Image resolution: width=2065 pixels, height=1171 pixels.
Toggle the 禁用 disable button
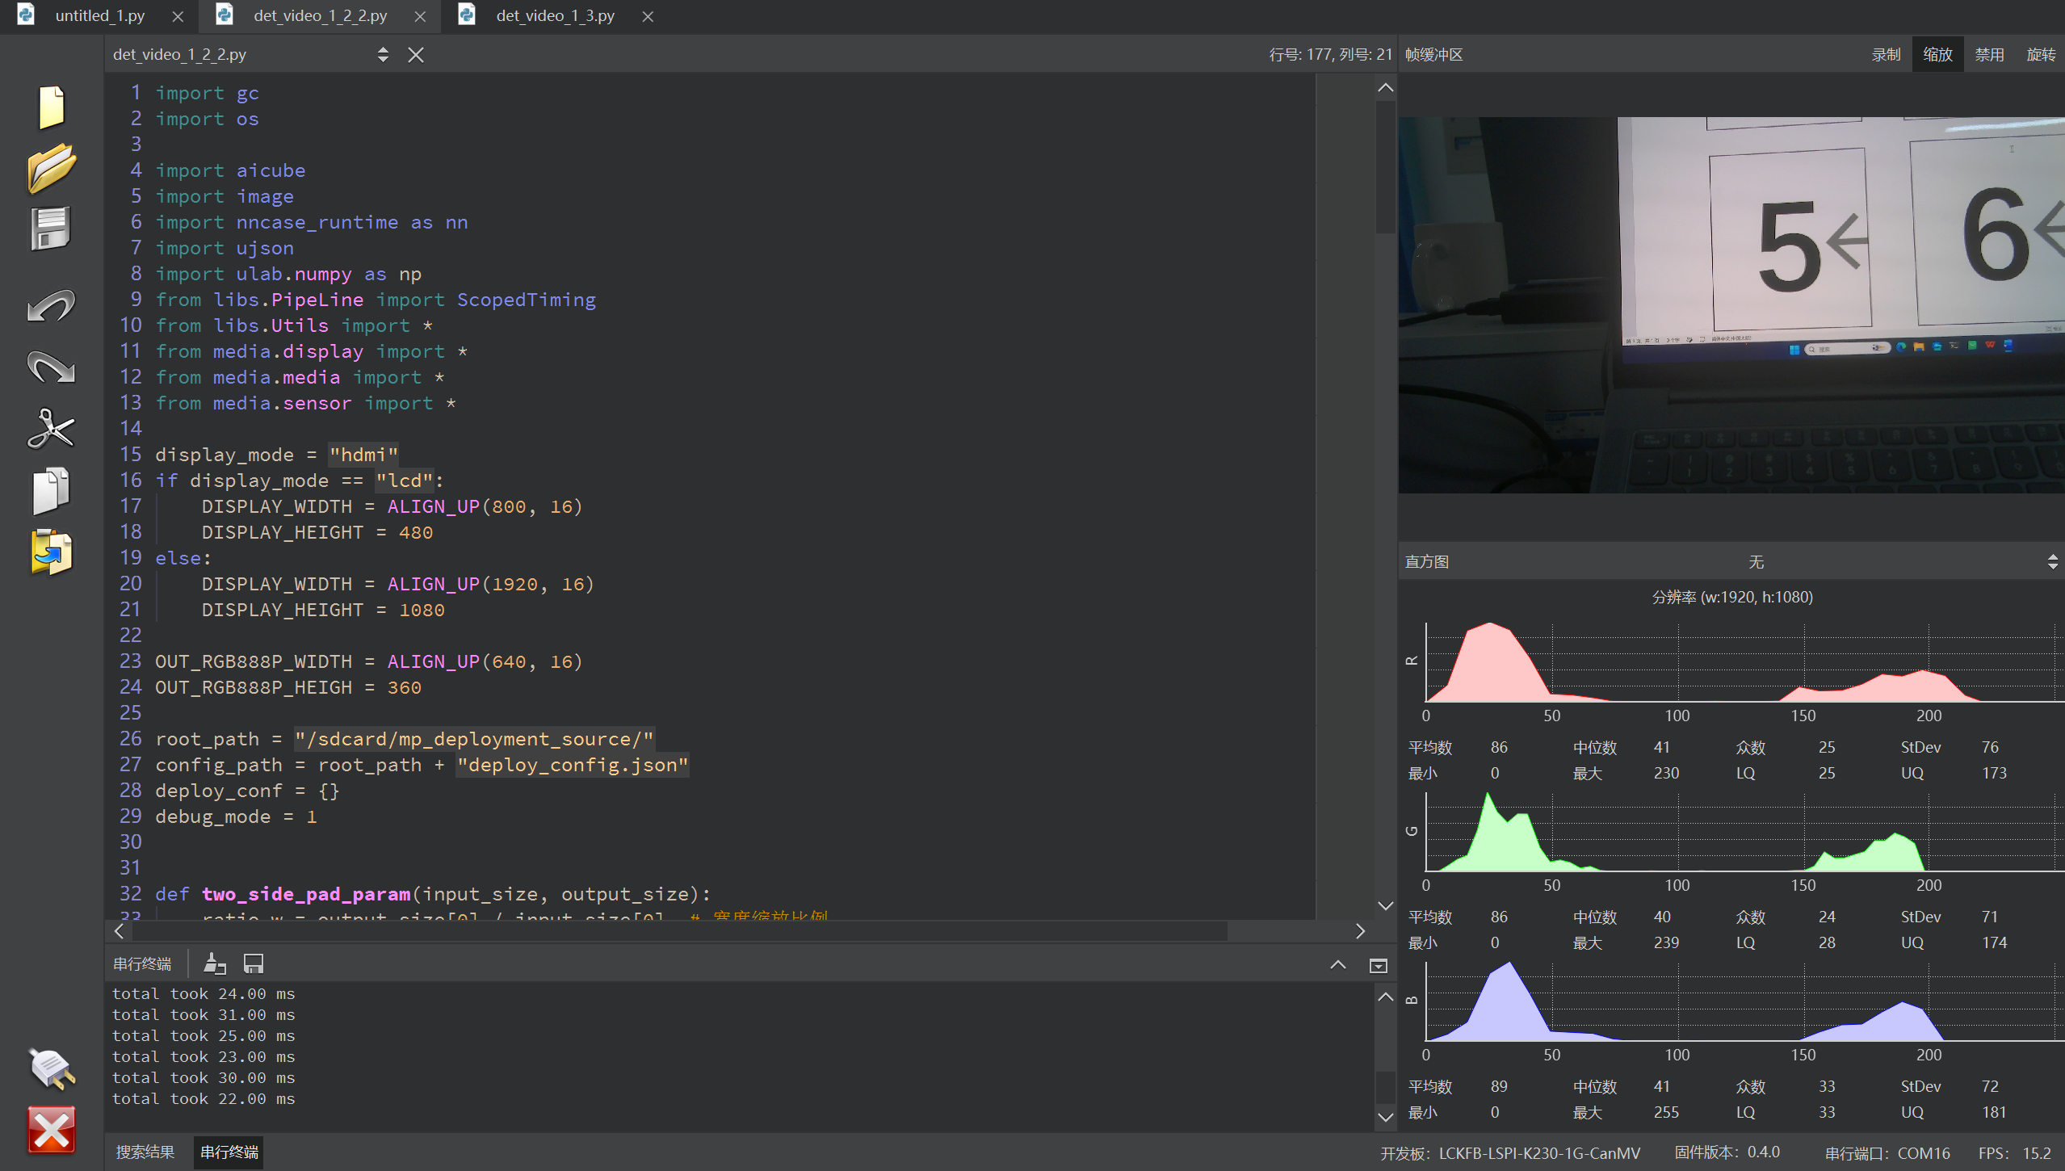pyautogui.click(x=1990, y=55)
